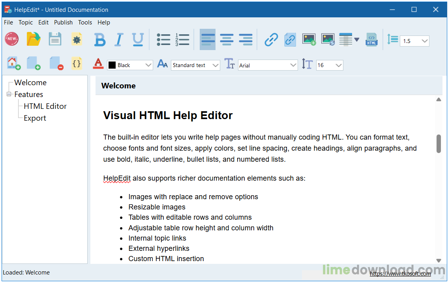This screenshot has height=282, width=448.
Task: Click editor scrollbar up arrow
Action: (x=439, y=100)
